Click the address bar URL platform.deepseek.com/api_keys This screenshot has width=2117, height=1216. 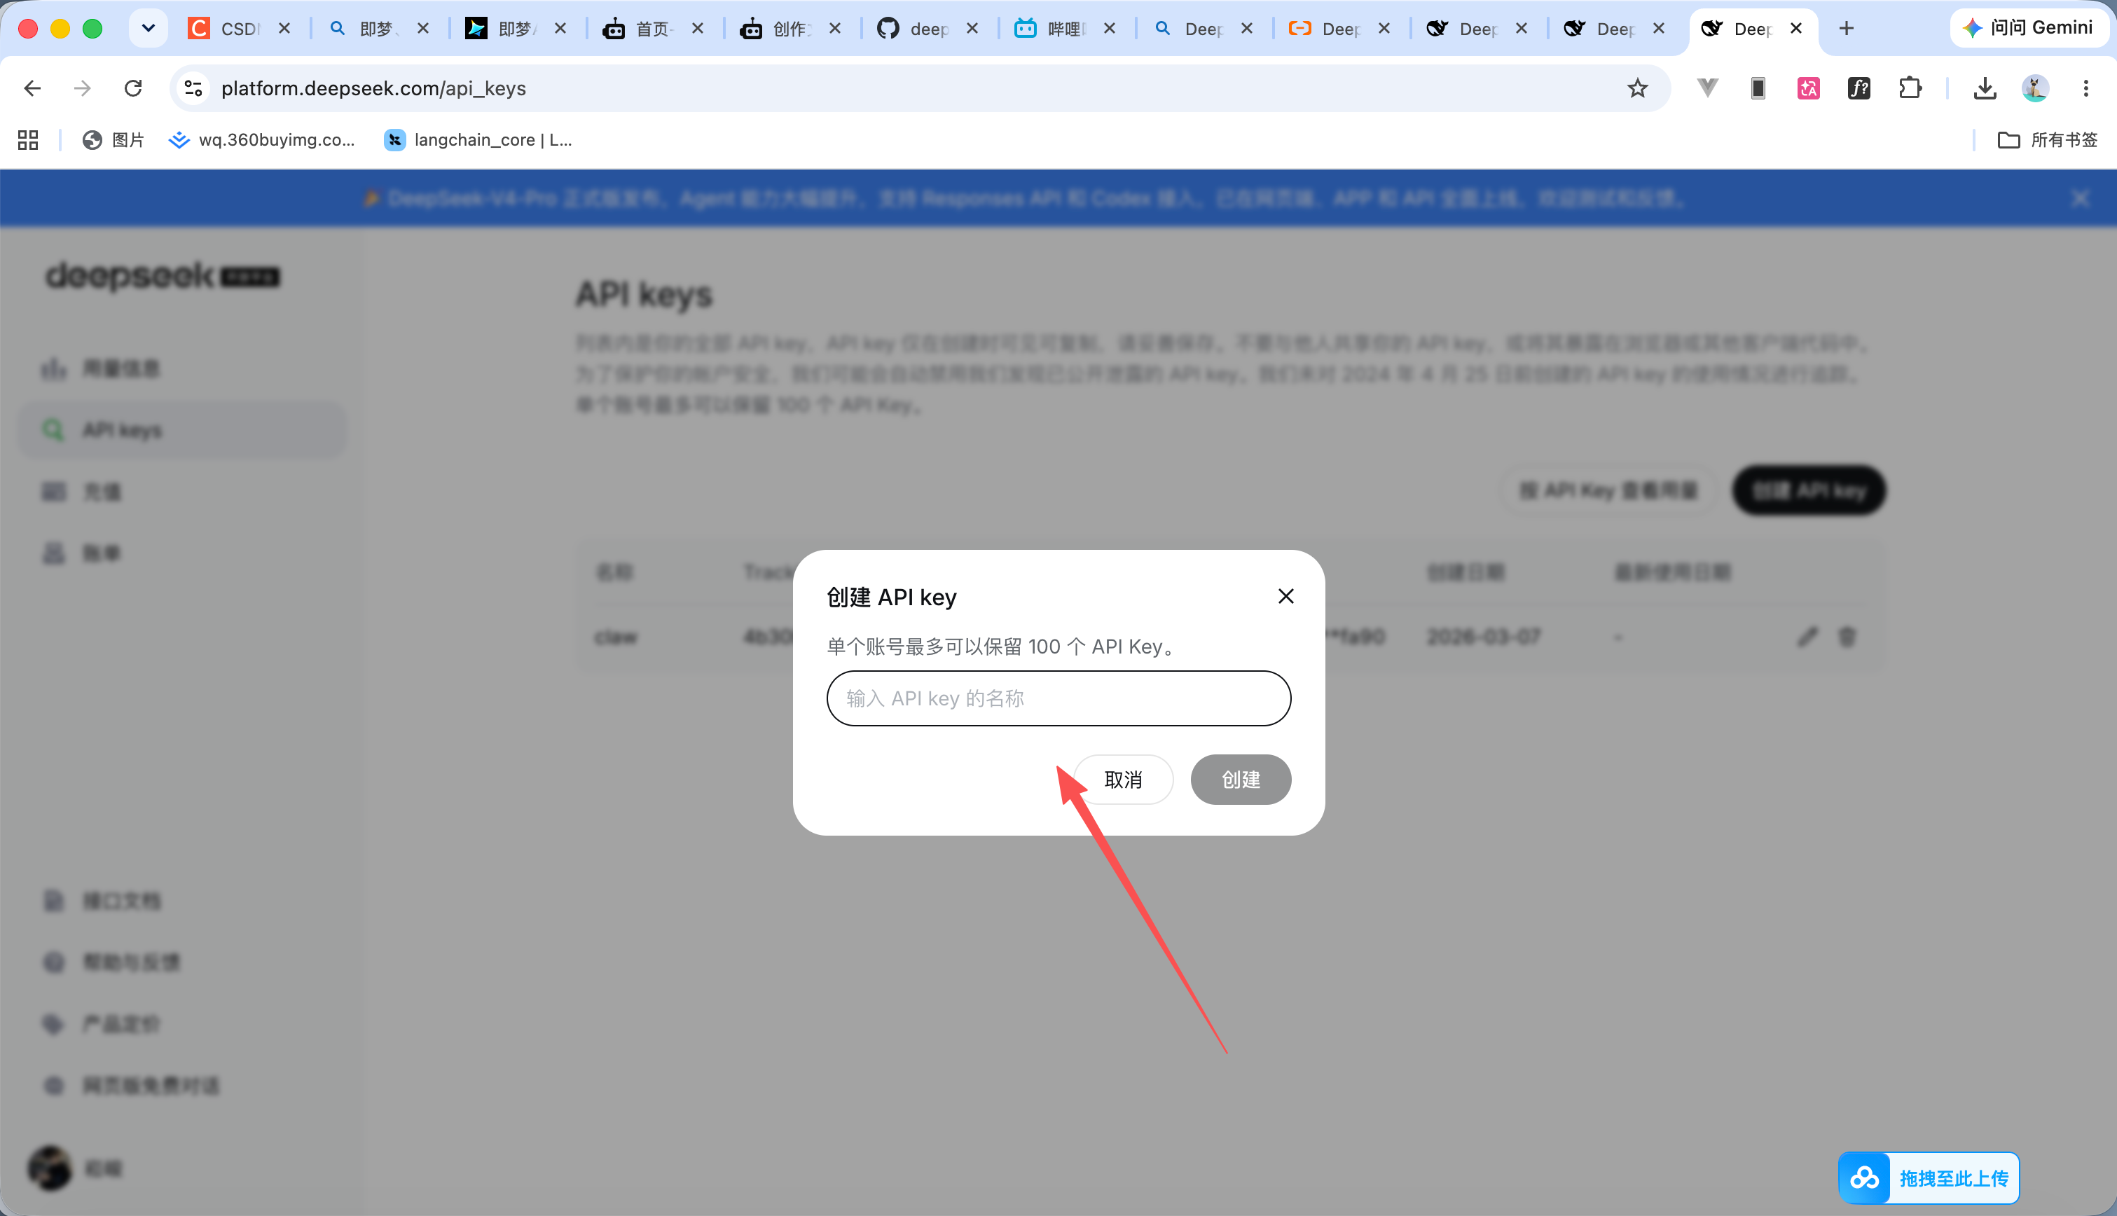pos(373,88)
